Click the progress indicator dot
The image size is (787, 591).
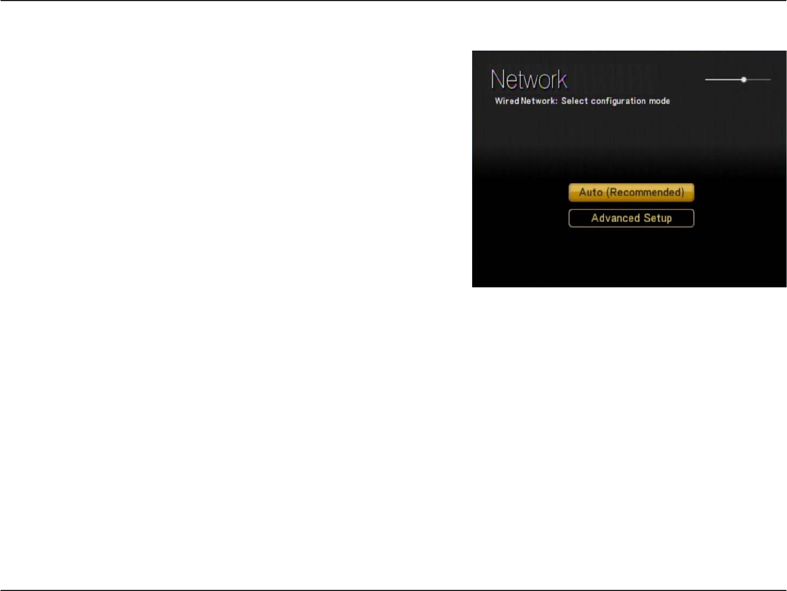click(x=744, y=80)
